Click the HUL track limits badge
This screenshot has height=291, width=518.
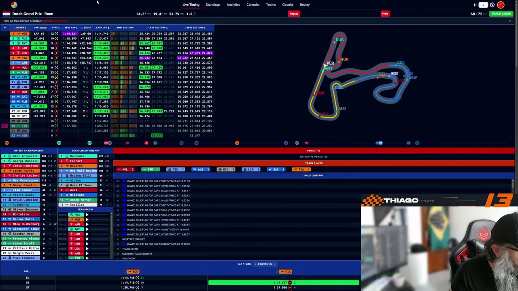[x=125, y=169]
